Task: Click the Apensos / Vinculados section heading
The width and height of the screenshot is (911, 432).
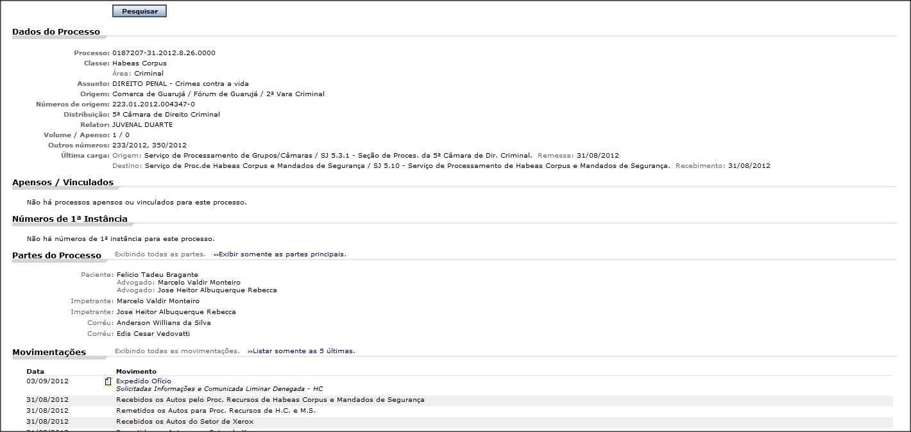Action: (x=63, y=183)
